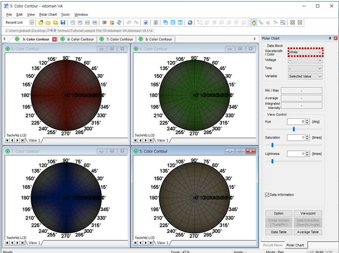This screenshot has width=339, height=253.
Task: Click the VT chart toolbar icon
Action: (x=72, y=22)
